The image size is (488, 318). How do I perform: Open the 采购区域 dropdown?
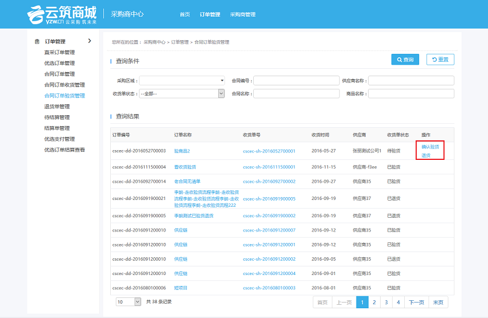coord(182,81)
